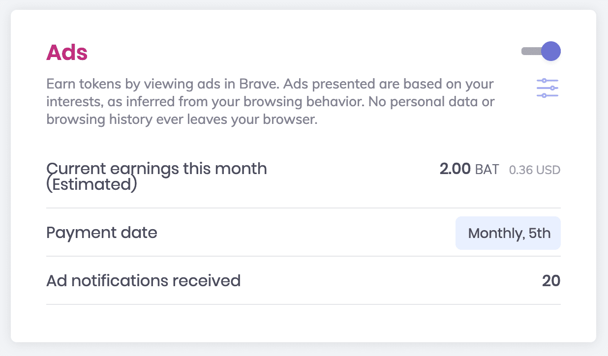Click the browsing history ever leaves text line
Image resolution: width=608 pixels, height=356 pixels.
(182, 120)
